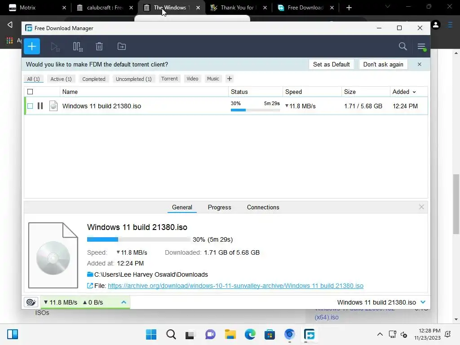The height and width of the screenshot is (345, 460).
Task: Expand the speed panel chevron in status bar
Action: point(124,302)
